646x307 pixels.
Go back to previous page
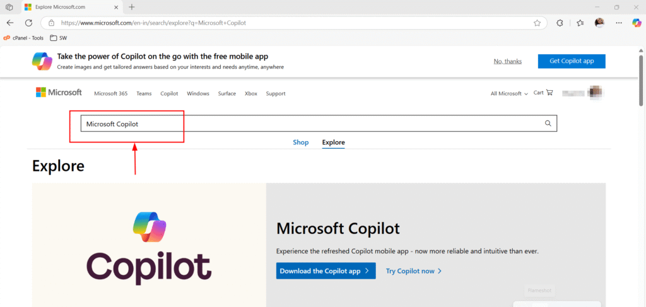tap(10, 23)
